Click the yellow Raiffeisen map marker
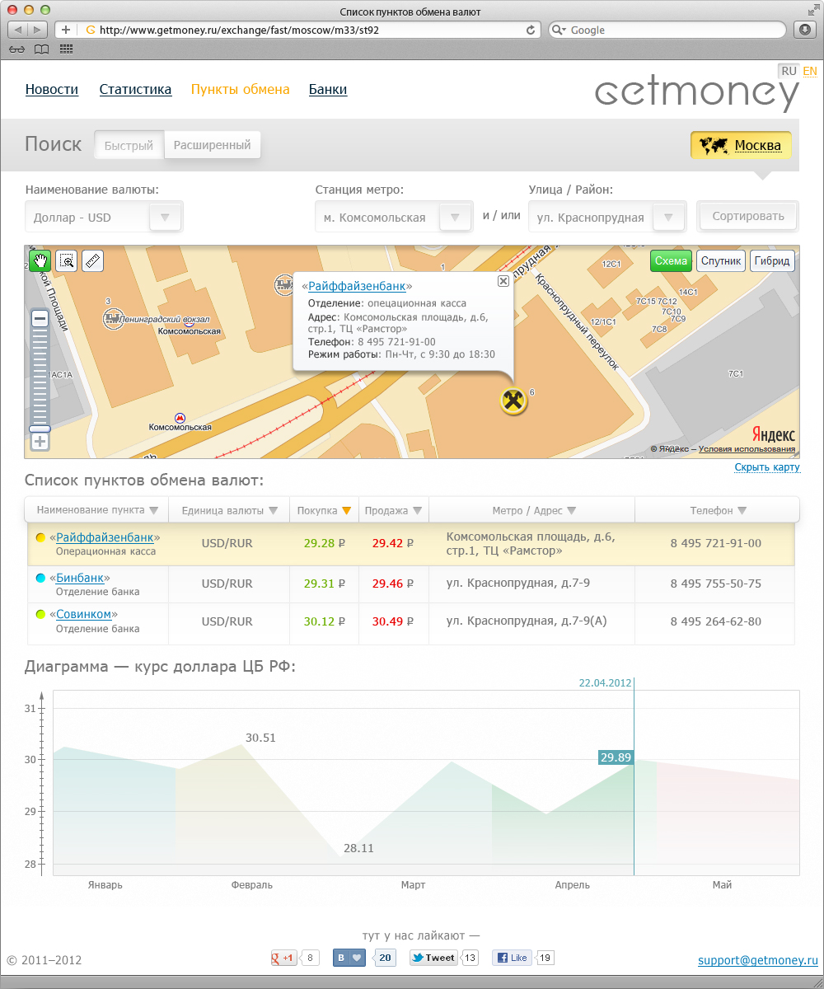Image resolution: width=824 pixels, height=989 pixels. 514,401
